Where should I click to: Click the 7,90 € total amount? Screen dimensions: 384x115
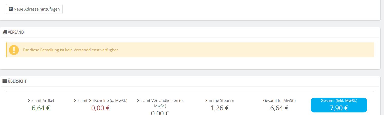point(339,108)
